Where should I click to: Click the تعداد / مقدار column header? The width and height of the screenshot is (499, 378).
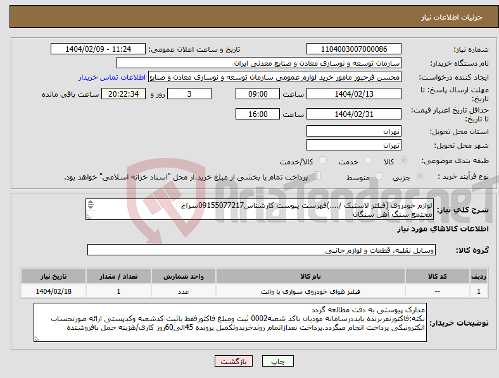118,276
